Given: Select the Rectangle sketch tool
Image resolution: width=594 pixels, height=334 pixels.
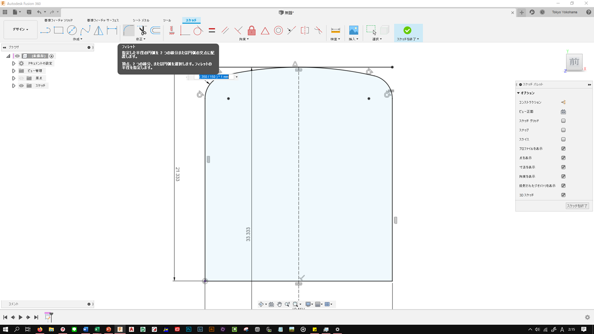Looking at the screenshot, I should click(58, 31).
